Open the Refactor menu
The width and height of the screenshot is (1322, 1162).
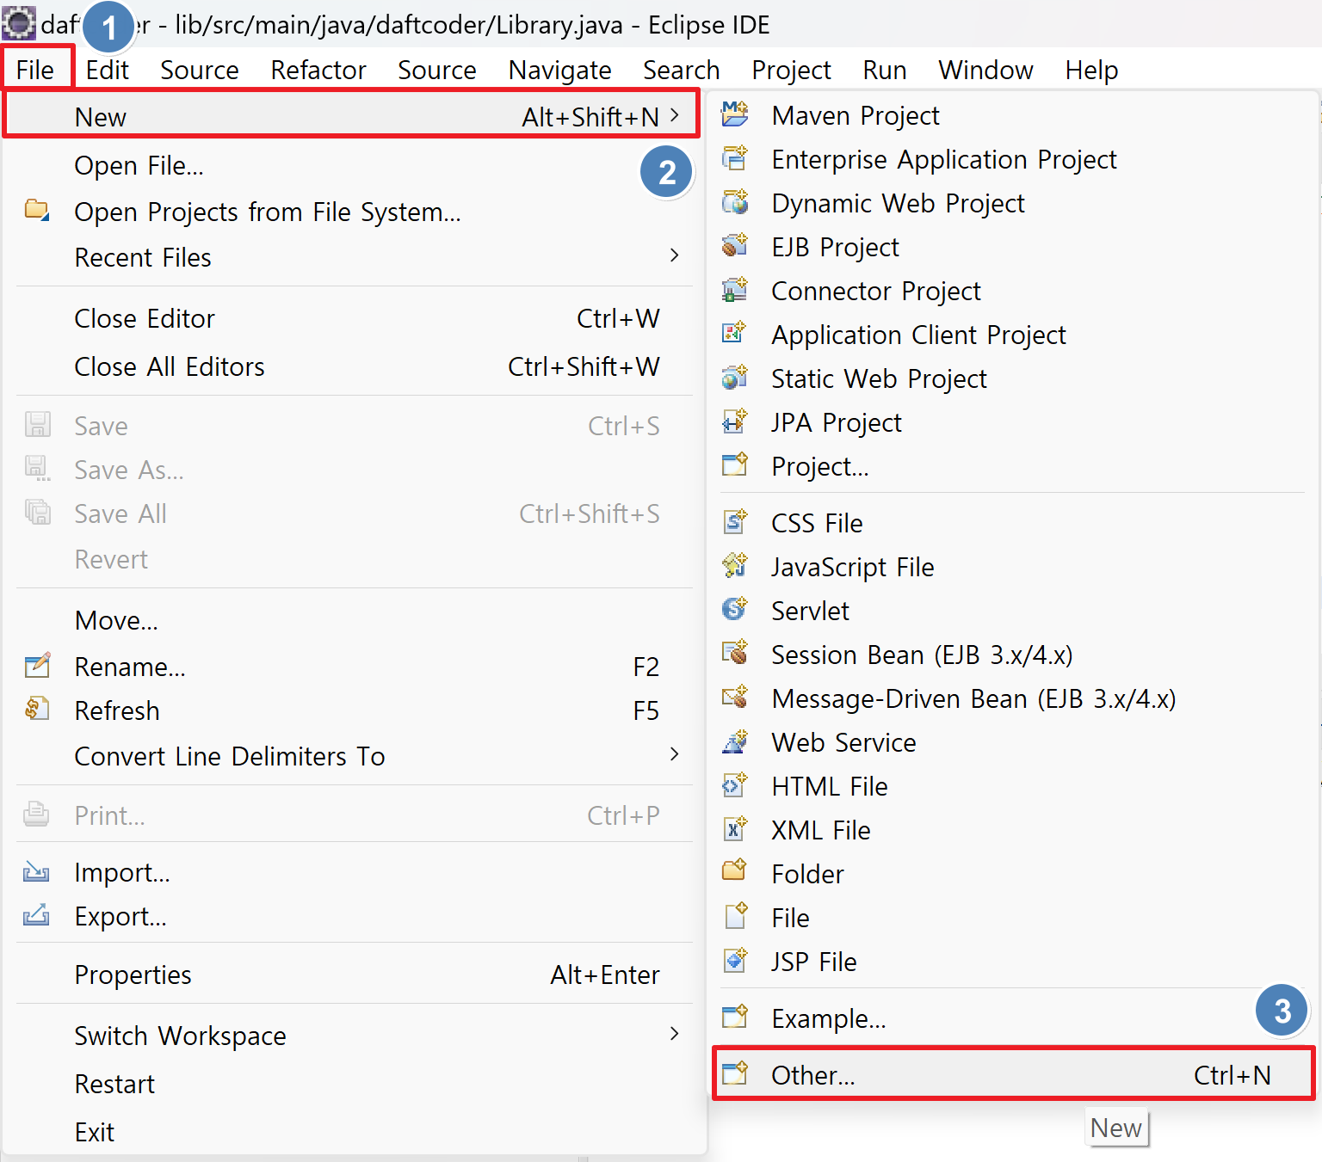[x=318, y=70]
